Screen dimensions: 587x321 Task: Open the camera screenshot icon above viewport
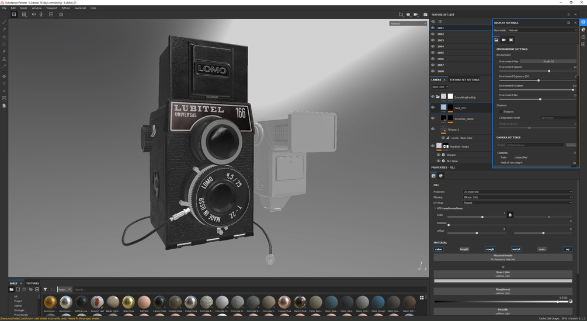(425, 15)
